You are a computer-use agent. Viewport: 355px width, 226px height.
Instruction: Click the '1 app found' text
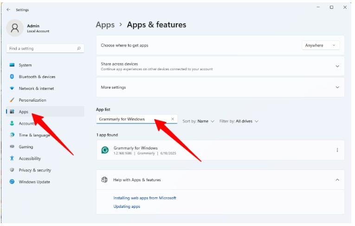point(107,135)
